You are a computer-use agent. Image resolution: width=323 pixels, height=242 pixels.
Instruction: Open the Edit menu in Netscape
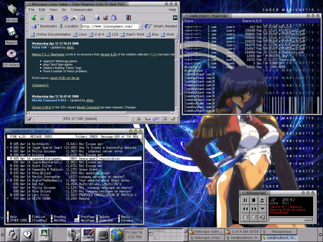pyautogui.click(x=42, y=10)
